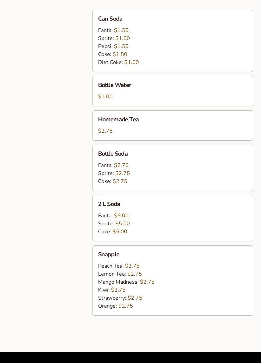This screenshot has width=261, height=363.
Task: Pick the 2 L Fanta $5.00 item
Action: 113,216
